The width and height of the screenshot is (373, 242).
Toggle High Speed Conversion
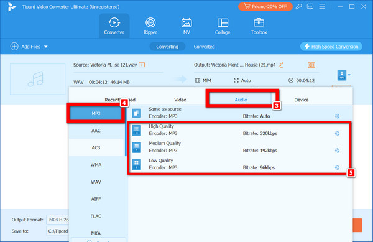[331, 47]
